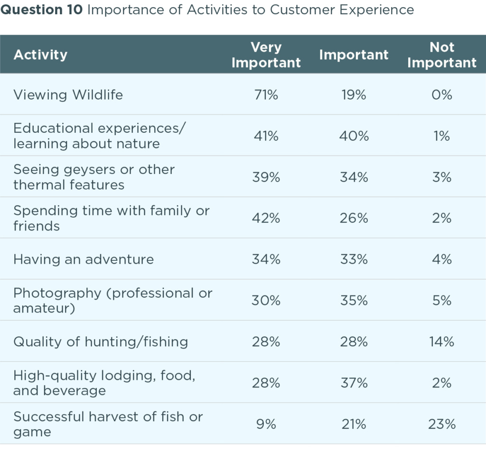Select "High-quality lodging, food, and beverage" label
This screenshot has height=451, width=486.
click(x=104, y=383)
